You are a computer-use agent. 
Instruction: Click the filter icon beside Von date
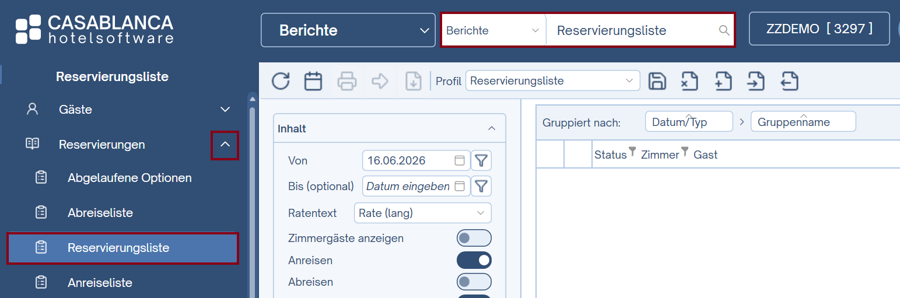pos(481,160)
